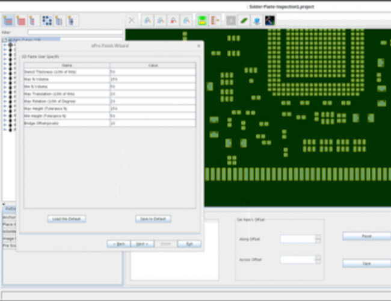391x301 pixels.
Task: Click the blue dotted grid toolbar icon
Action: point(46,20)
